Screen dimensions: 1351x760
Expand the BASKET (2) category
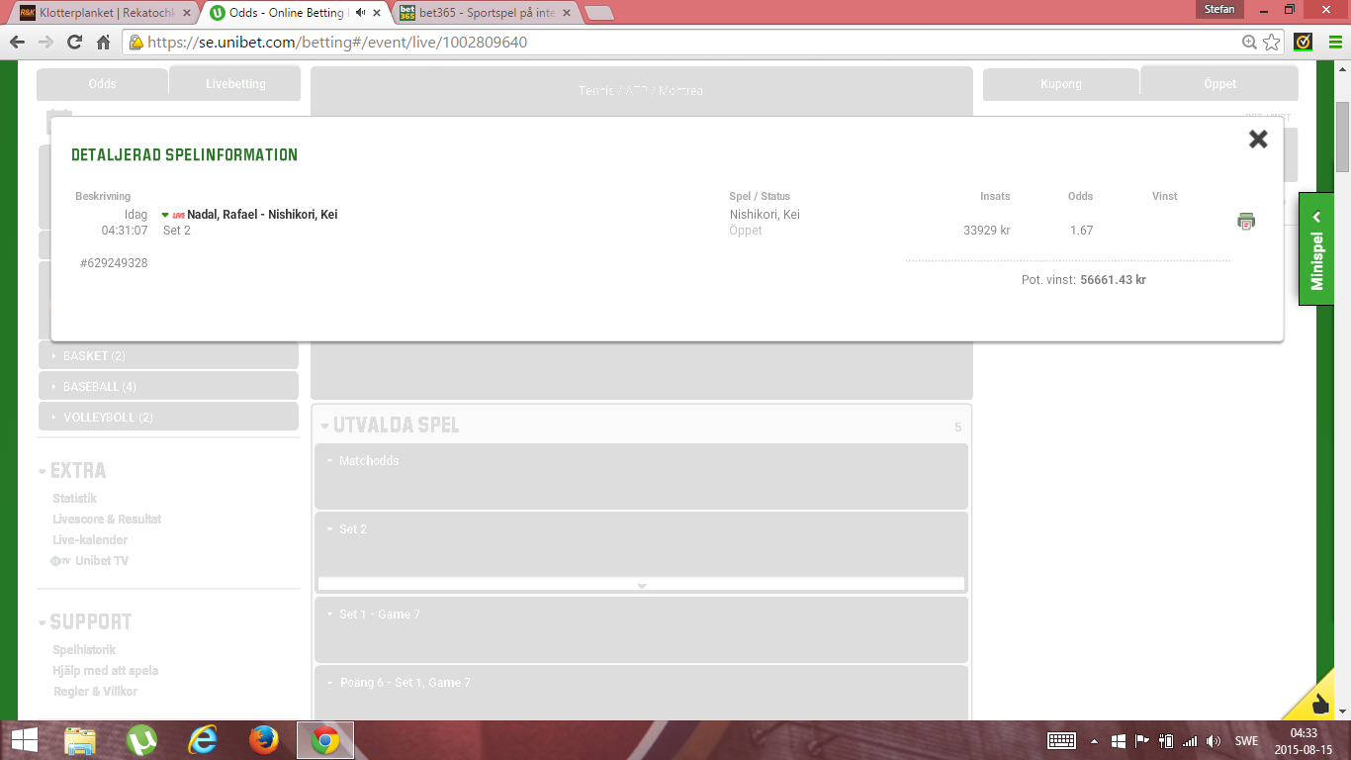click(168, 356)
